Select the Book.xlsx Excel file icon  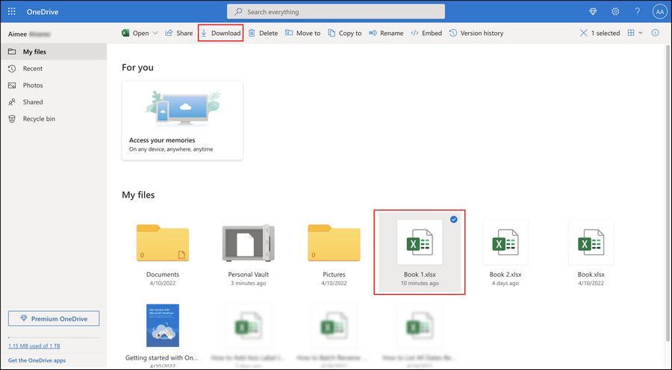click(591, 242)
